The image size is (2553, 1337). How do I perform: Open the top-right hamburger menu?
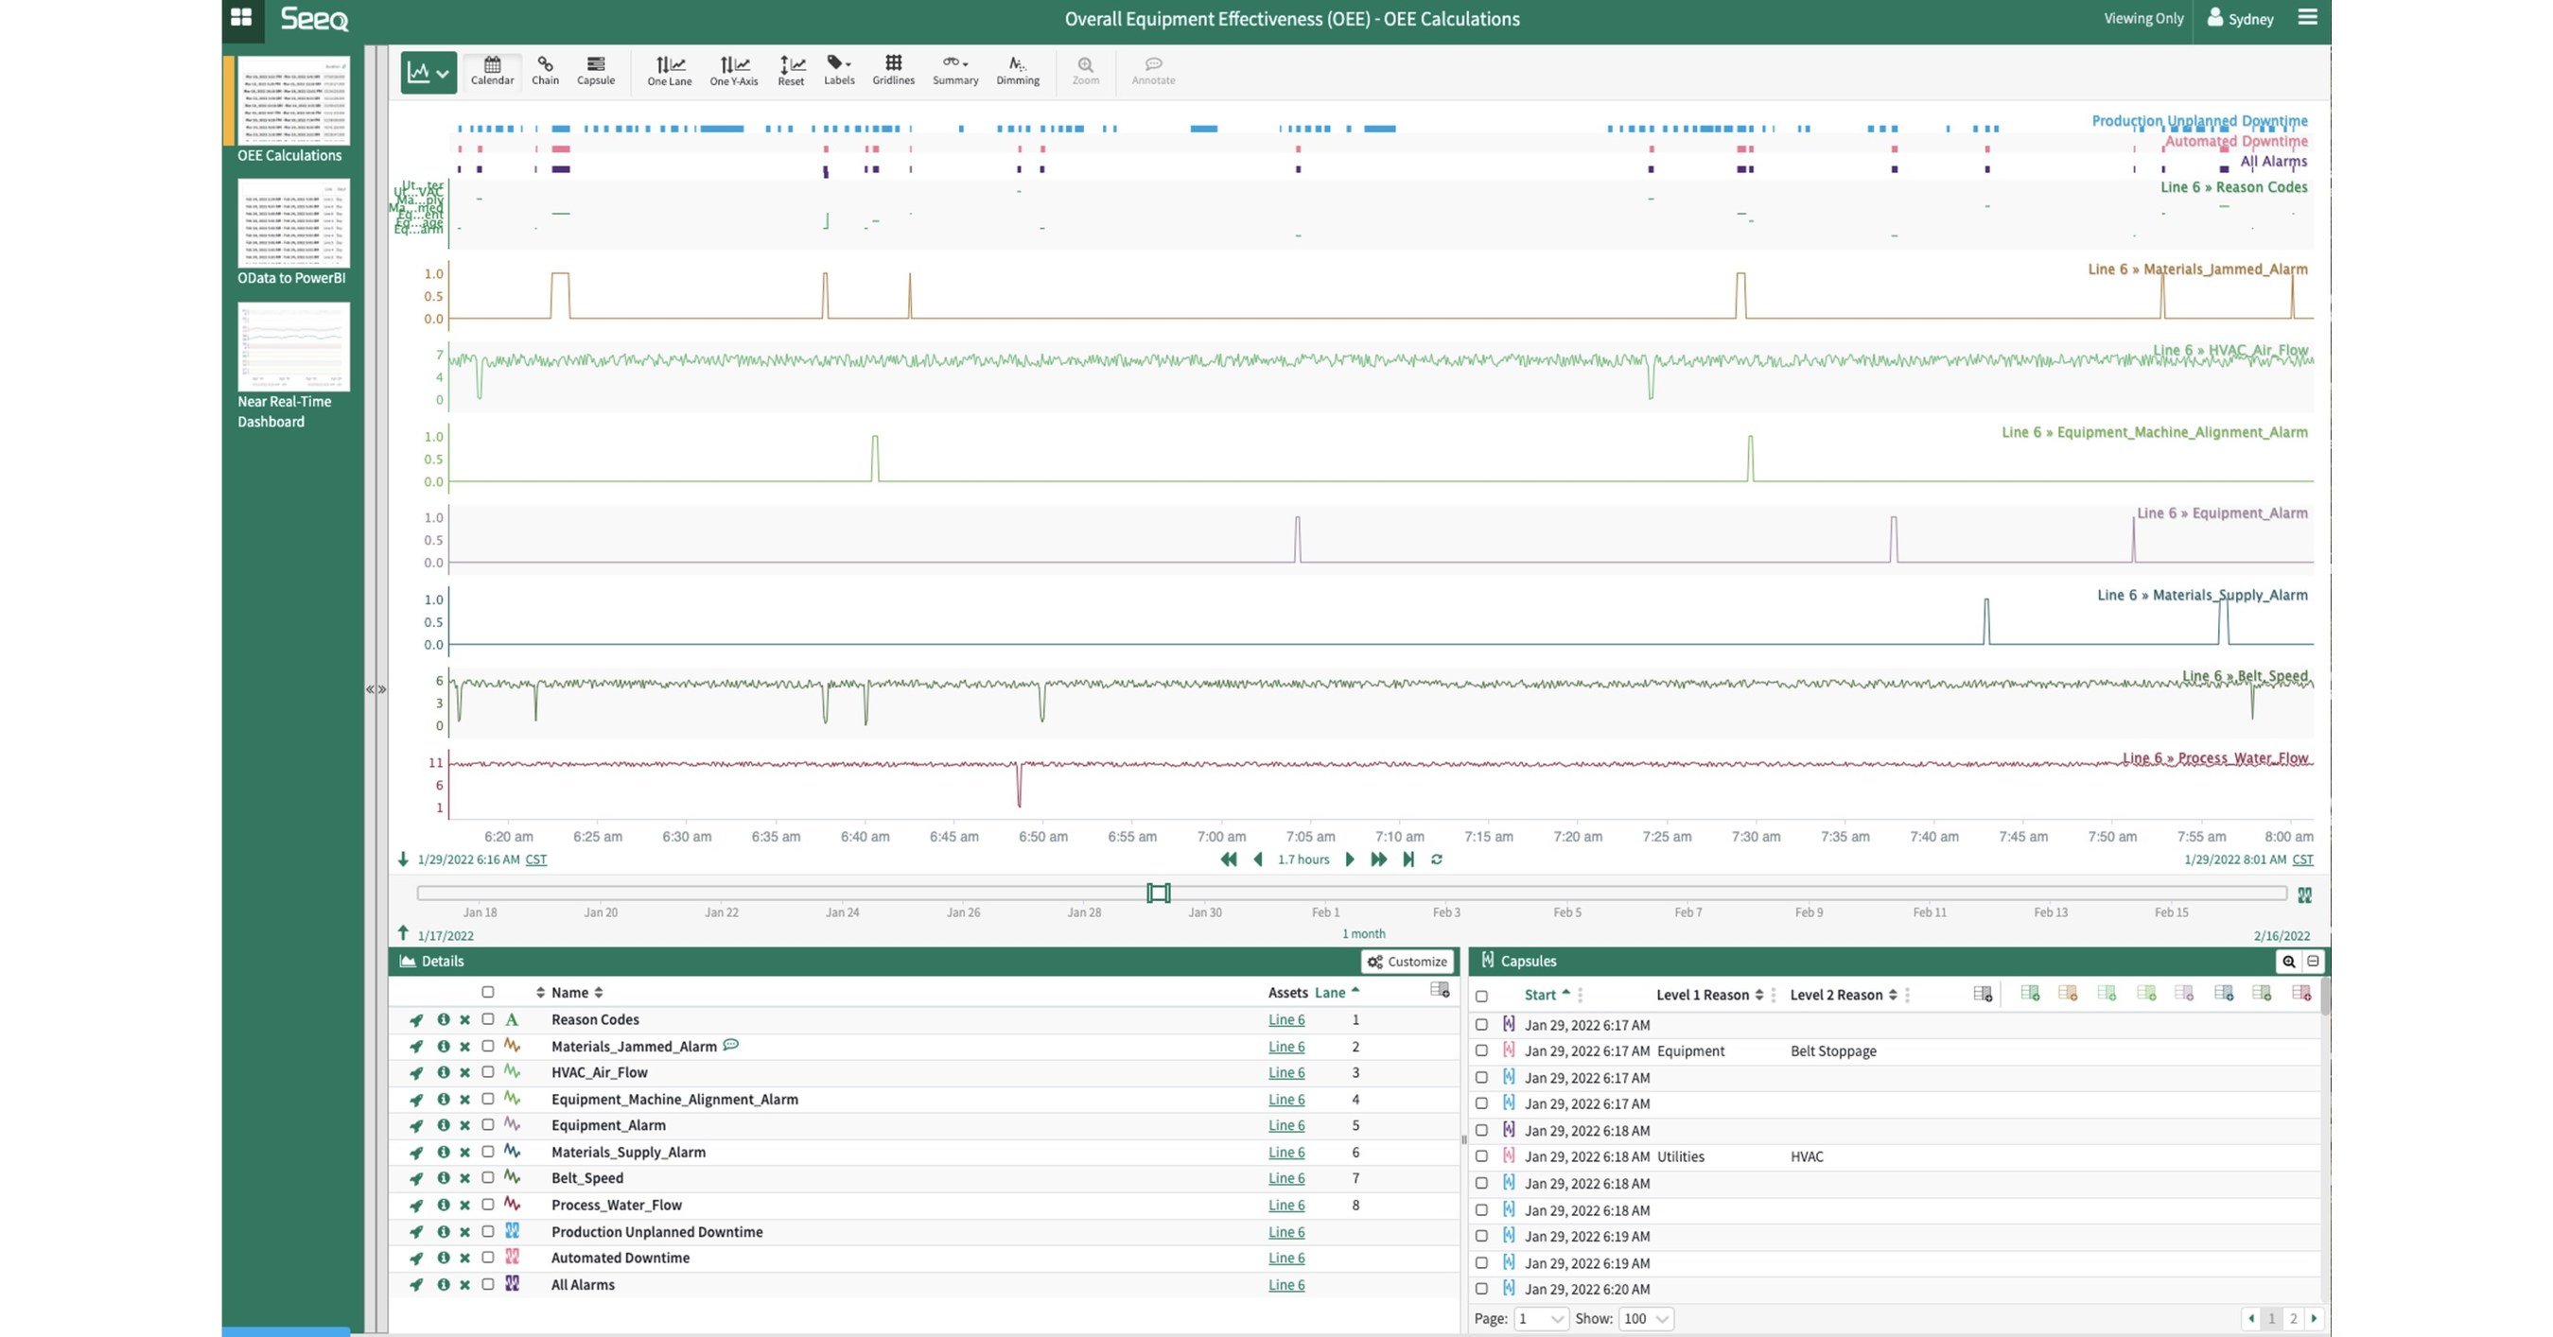(x=2307, y=18)
